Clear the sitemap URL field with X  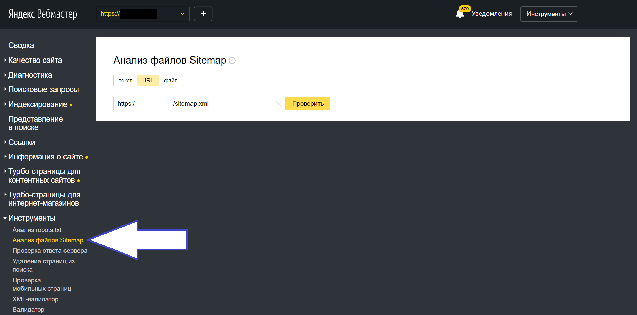tap(279, 104)
